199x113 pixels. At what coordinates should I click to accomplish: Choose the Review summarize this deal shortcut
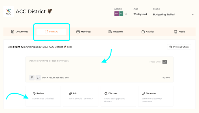coord(43,96)
